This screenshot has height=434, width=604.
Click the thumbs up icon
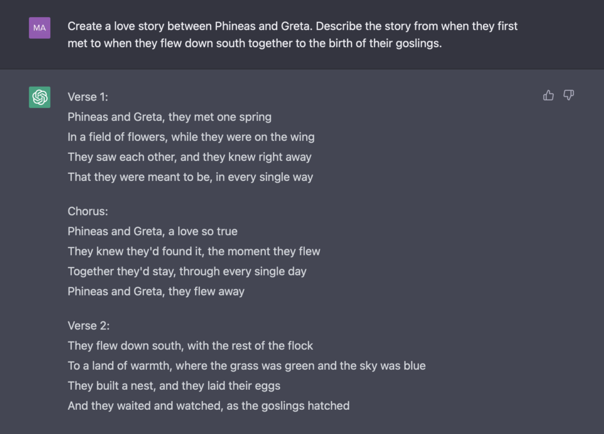tap(549, 96)
